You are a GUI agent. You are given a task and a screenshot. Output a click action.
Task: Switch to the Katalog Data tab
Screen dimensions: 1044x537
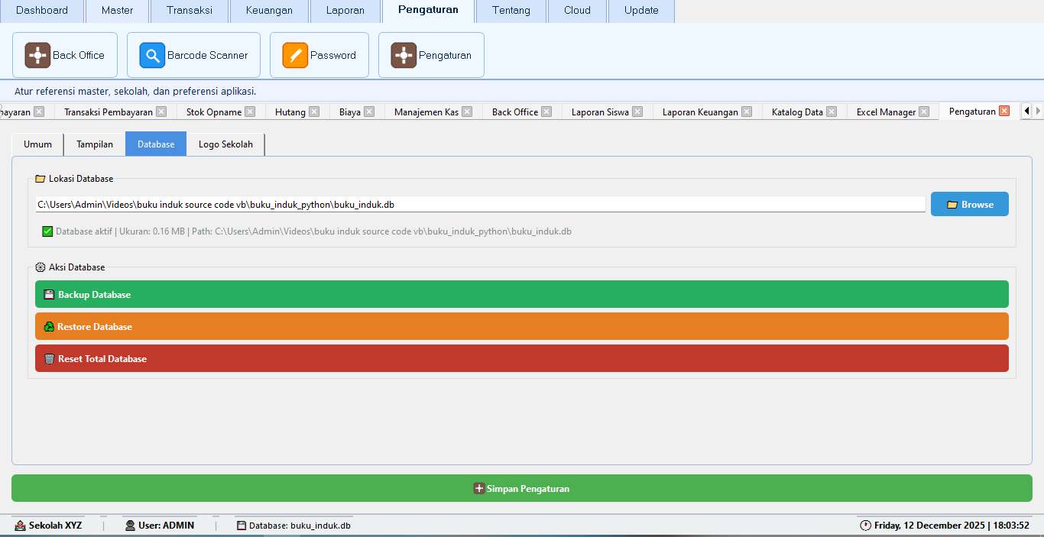coord(797,112)
